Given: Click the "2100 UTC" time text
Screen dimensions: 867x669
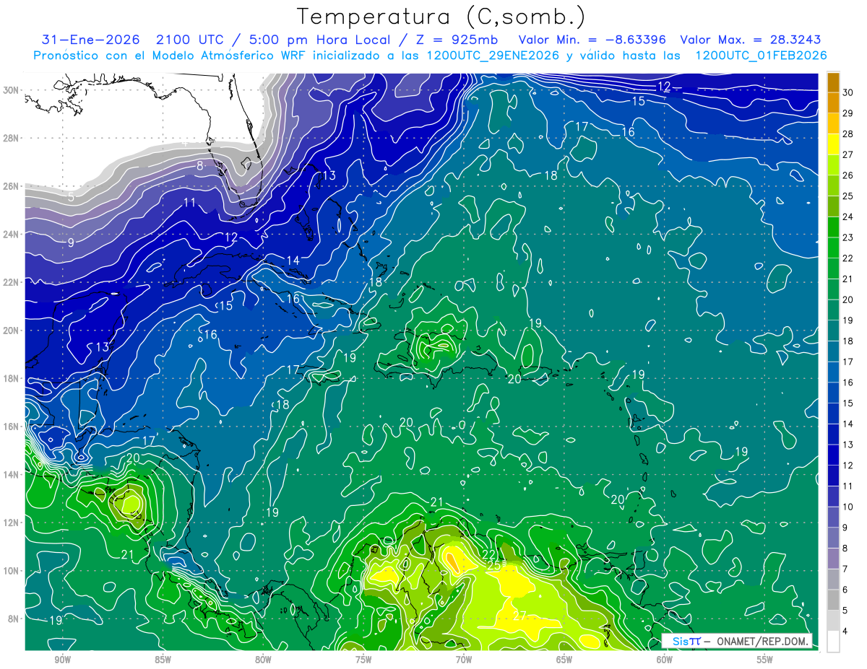Looking at the screenshot, I should pos(190,40).
